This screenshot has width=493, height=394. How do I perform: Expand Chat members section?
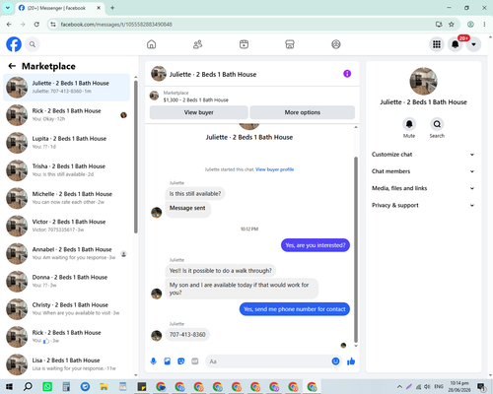423,171
